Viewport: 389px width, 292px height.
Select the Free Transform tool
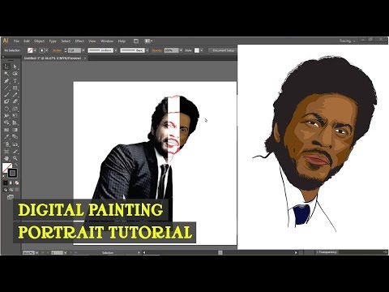[x=15, y=116]
